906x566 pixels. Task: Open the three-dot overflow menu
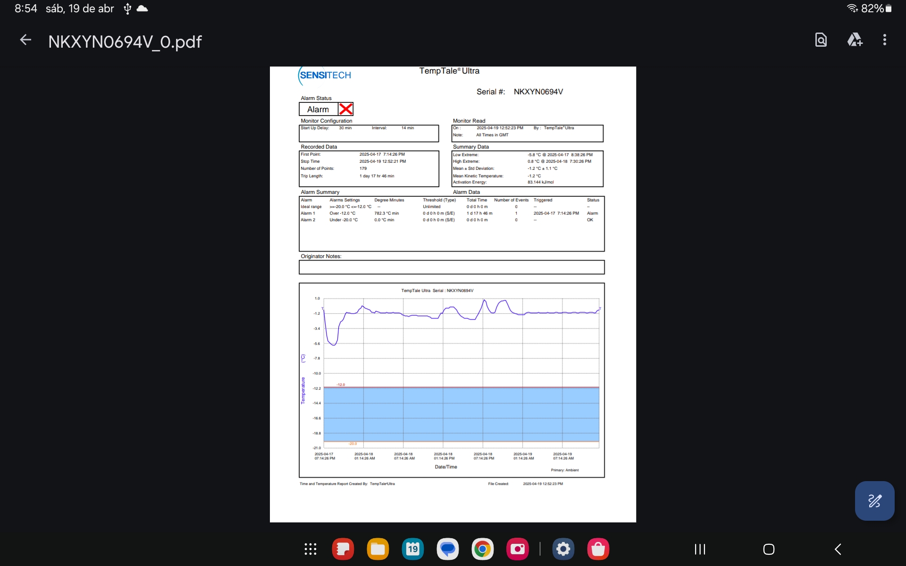[x=885, y=40]
